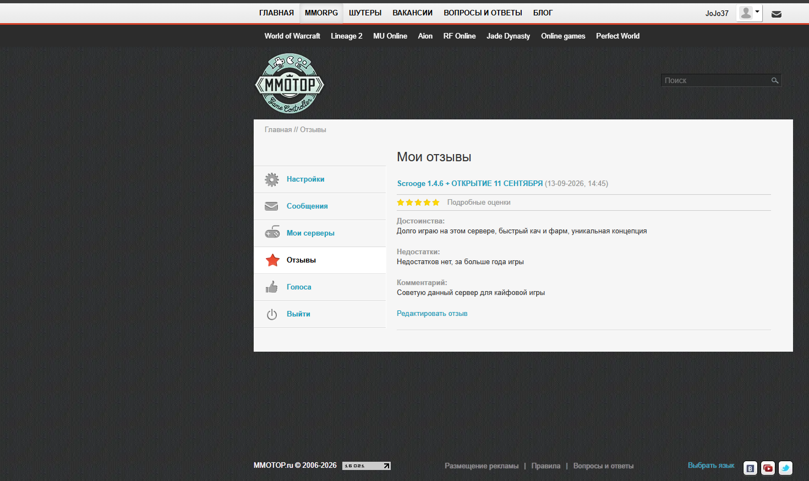
Task: Open the Выбрать язык language selector
Action: pos(711,466)
